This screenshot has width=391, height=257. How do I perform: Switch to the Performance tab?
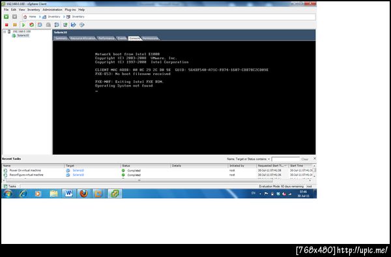pyautogui.click(x=106, y=38)
